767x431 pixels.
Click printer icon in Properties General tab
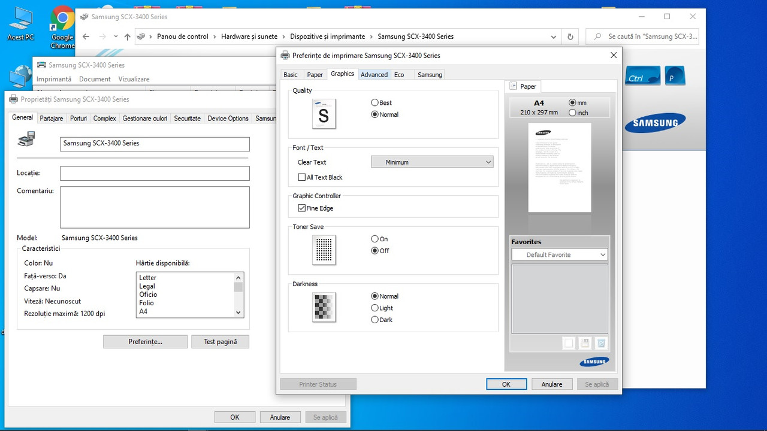26,139
